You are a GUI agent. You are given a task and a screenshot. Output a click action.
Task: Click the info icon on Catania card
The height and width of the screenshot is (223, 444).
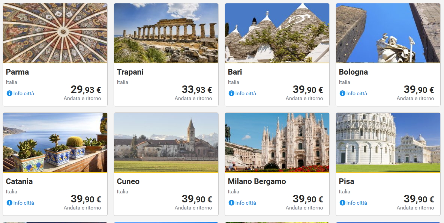tap(9, 203)
